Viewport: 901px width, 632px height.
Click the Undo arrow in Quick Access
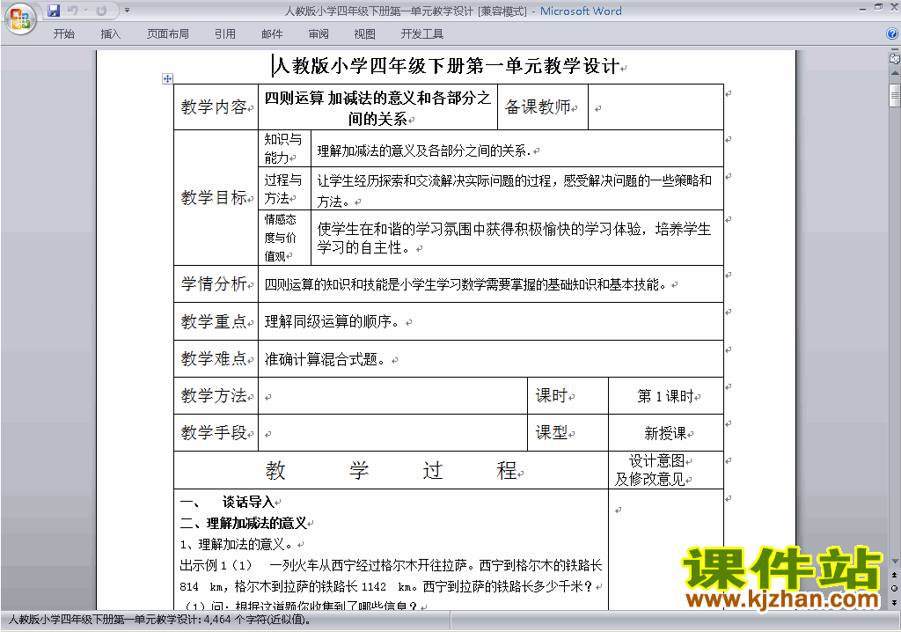coord(73,11)
